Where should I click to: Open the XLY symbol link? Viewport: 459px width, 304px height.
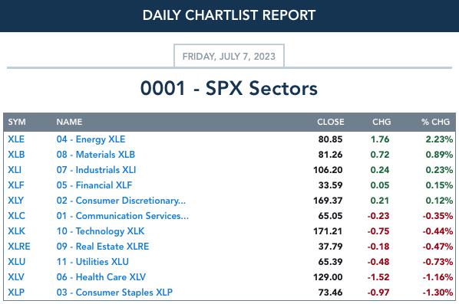[x=16, y=201]
